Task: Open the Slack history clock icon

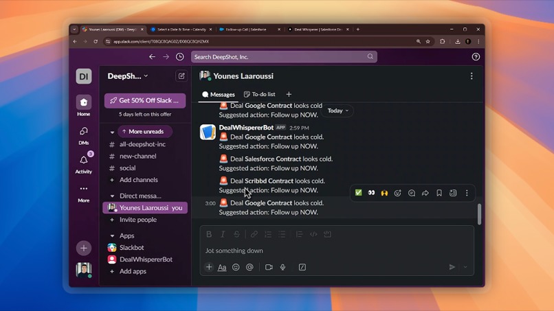Action: 180,56
